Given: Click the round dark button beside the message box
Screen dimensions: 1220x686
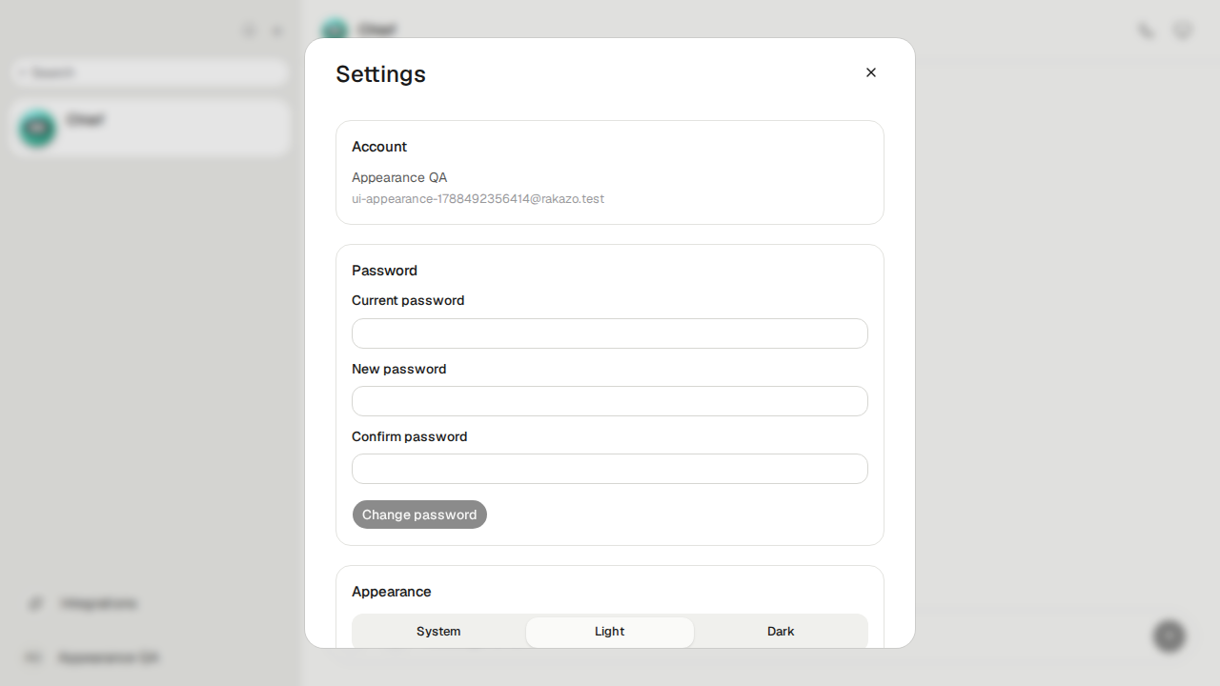Looking at the screenshot, I should click(1169, 636).
